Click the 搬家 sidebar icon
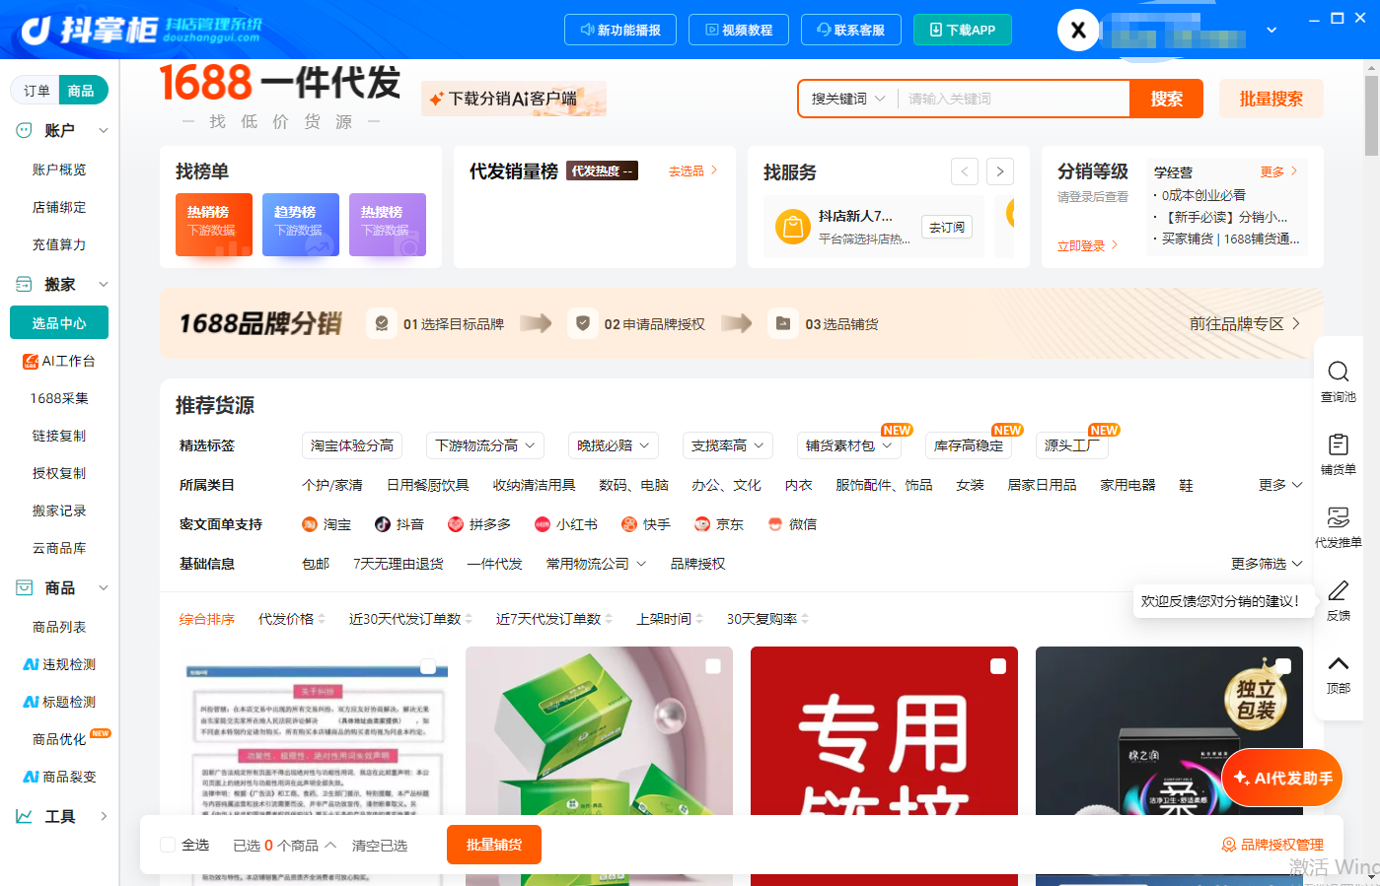 [25, 284]
